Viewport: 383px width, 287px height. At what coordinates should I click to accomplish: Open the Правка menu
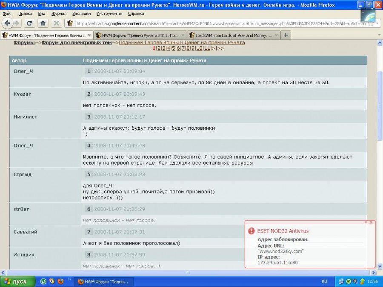point(26,14)
